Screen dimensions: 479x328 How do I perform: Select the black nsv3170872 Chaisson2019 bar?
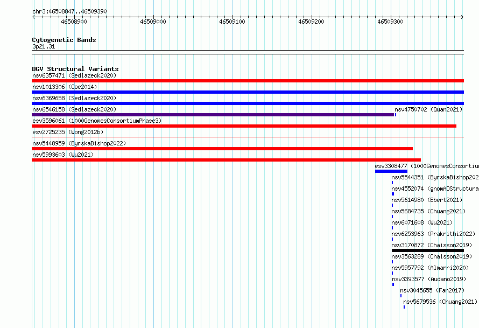(428, 250)
